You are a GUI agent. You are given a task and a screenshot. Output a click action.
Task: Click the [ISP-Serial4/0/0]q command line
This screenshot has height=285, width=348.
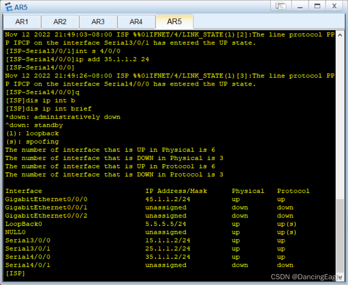(x=42, y=92)
